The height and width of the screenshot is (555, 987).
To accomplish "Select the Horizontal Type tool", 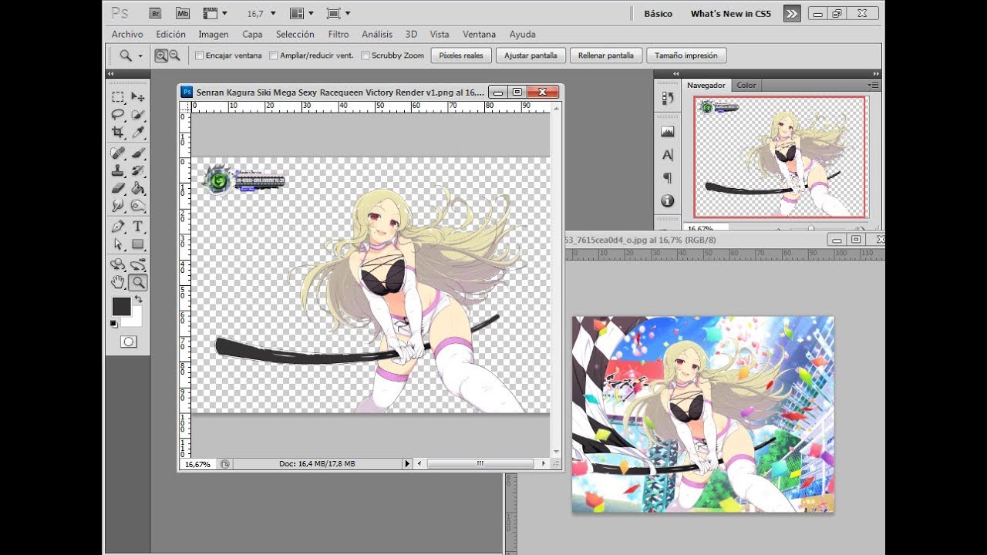I will point(138,226).
